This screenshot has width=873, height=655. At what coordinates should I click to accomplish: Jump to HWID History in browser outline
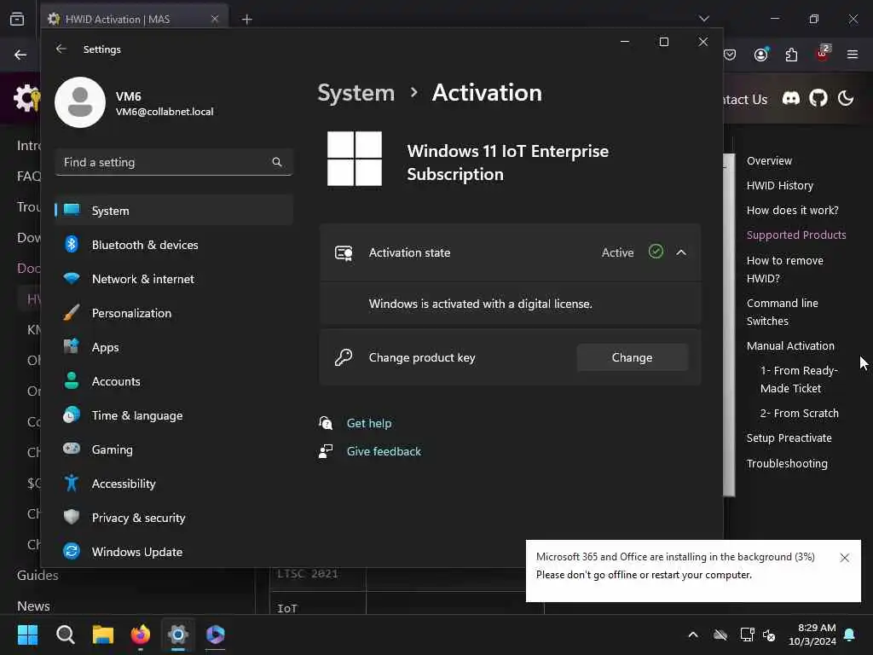click(779, 185)
